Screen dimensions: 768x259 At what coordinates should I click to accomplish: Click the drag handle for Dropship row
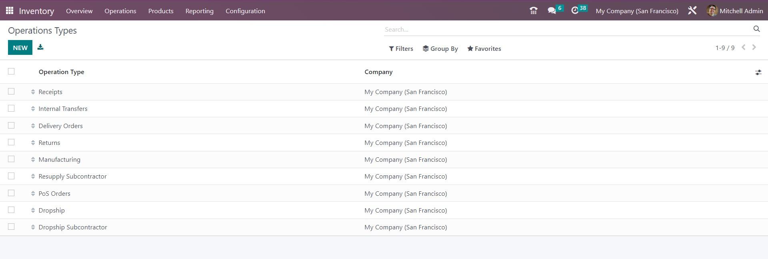tap(33, 211)
